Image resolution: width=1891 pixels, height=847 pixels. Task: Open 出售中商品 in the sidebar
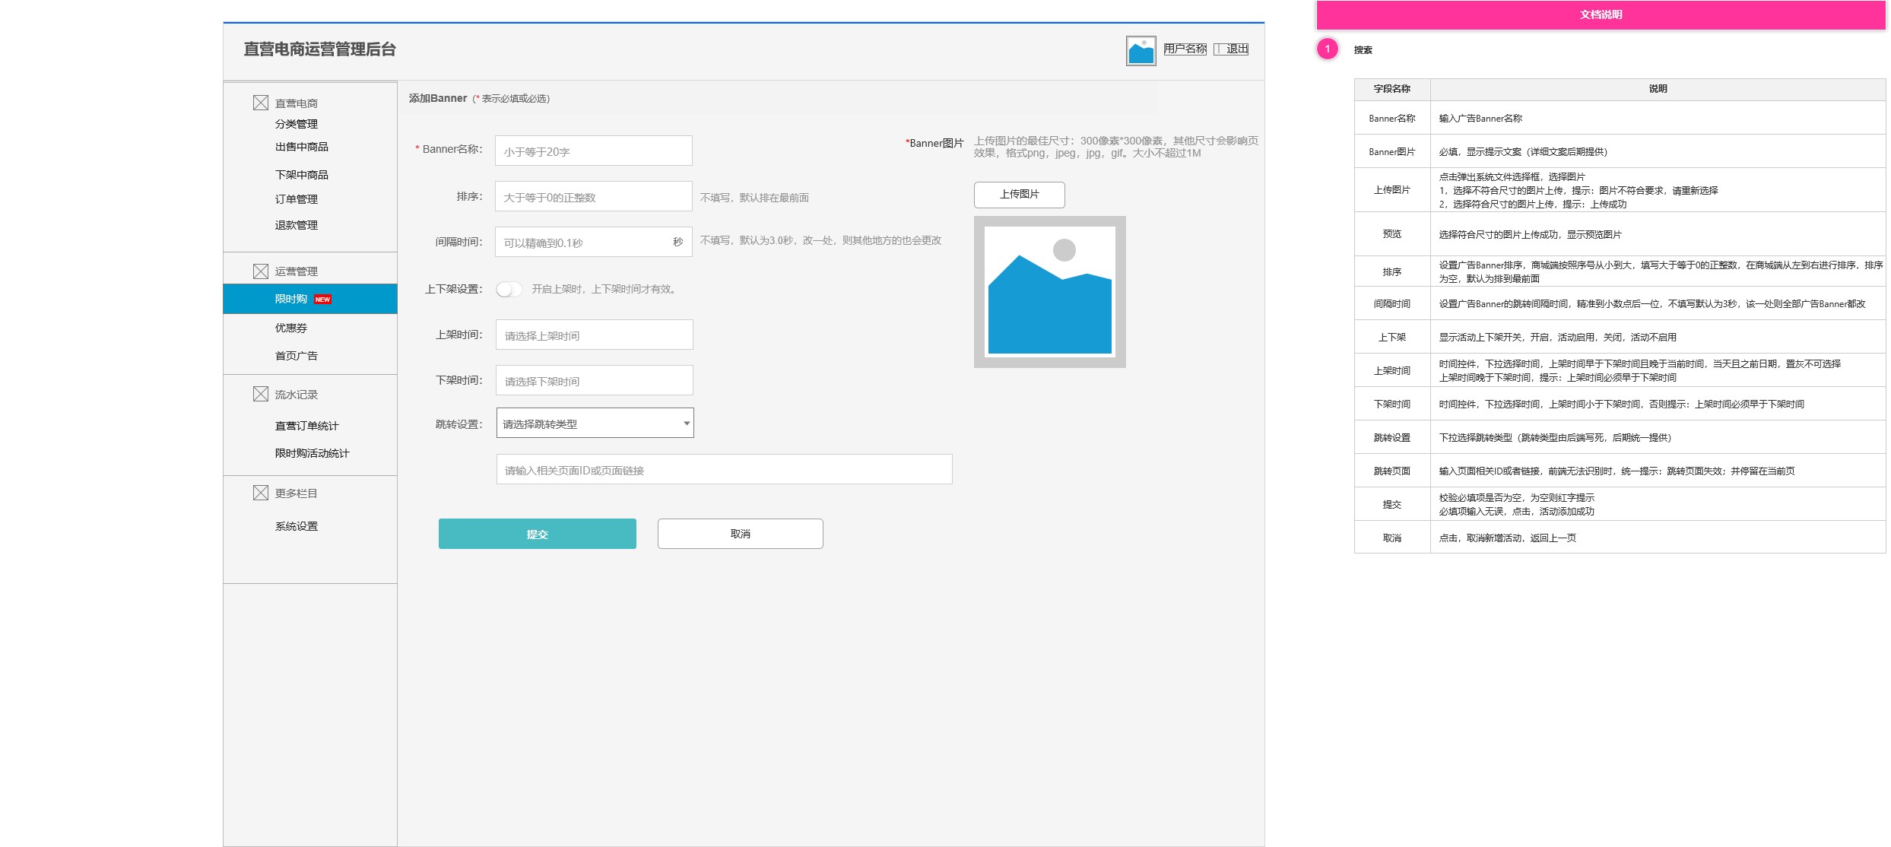tap(302, 147)
